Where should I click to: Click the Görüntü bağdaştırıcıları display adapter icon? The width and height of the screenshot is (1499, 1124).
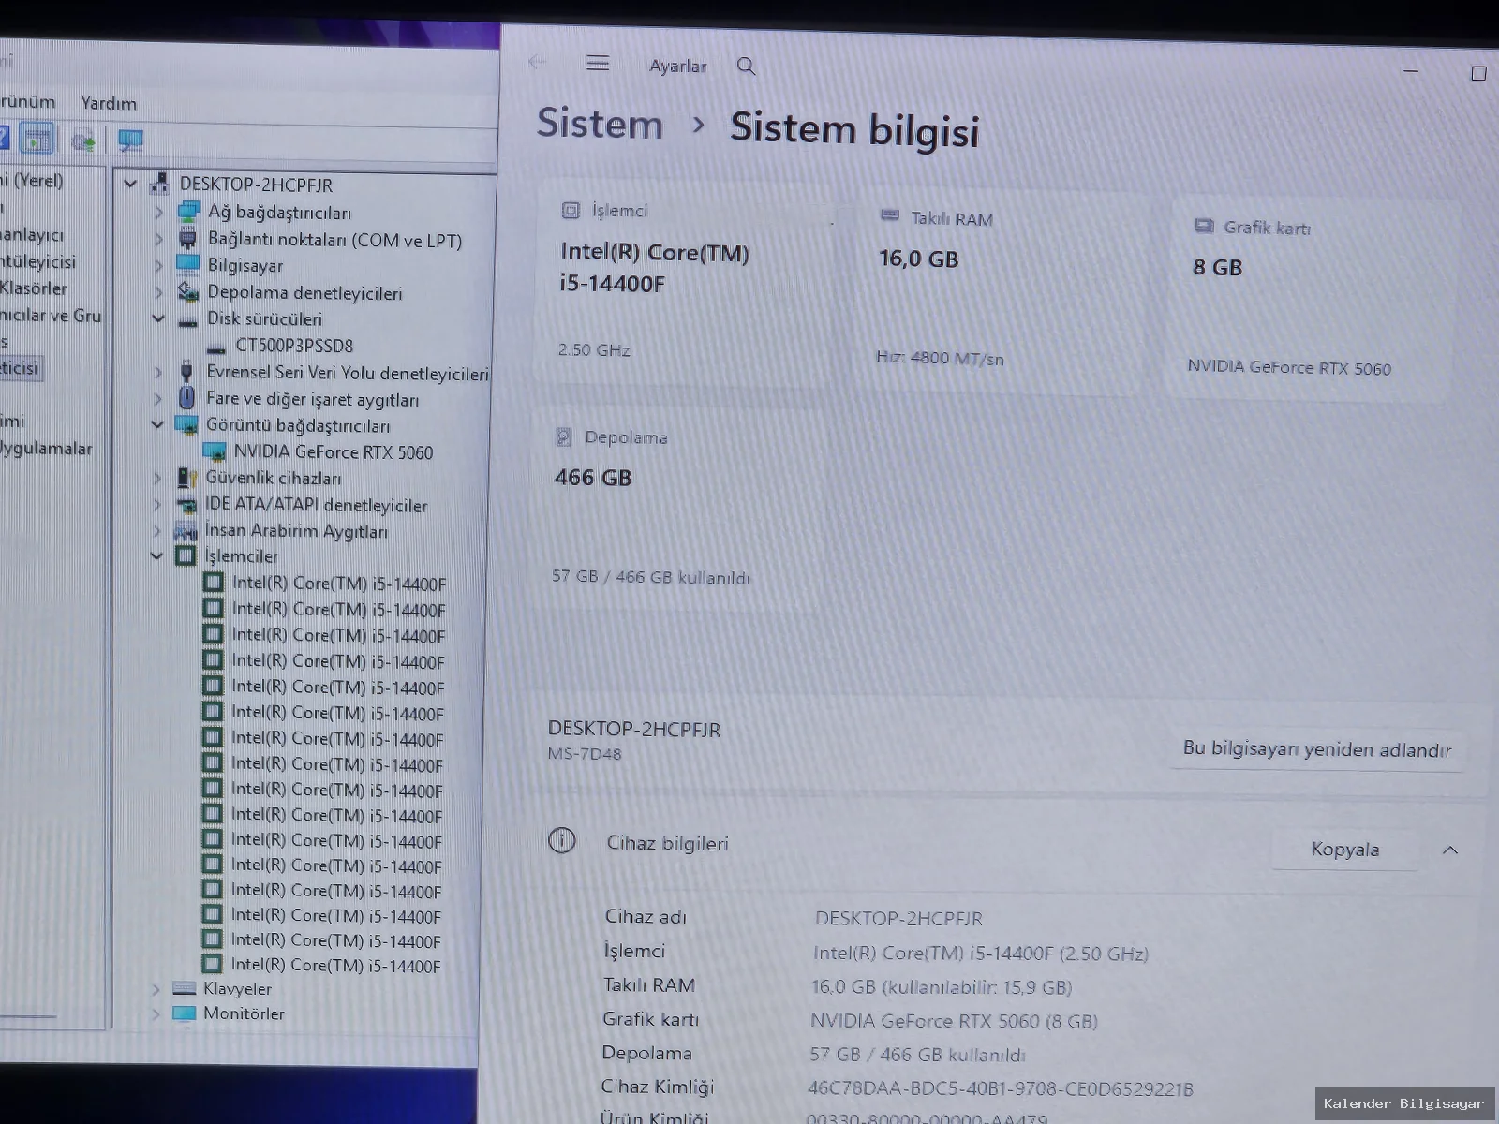[186, 425]
